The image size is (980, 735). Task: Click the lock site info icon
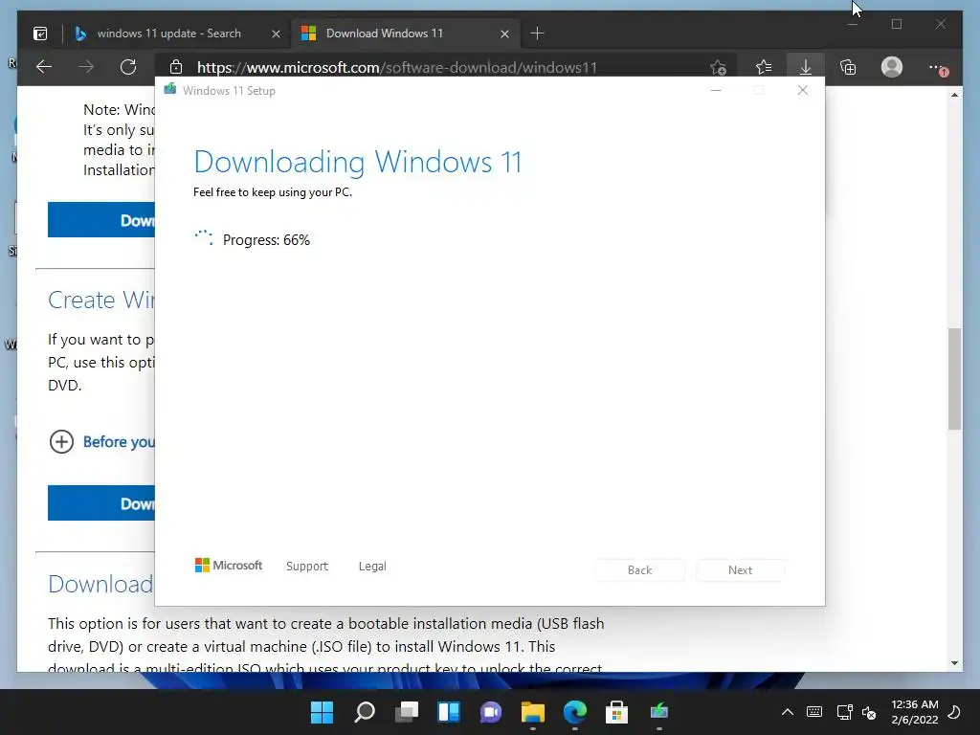coord(176,67)
